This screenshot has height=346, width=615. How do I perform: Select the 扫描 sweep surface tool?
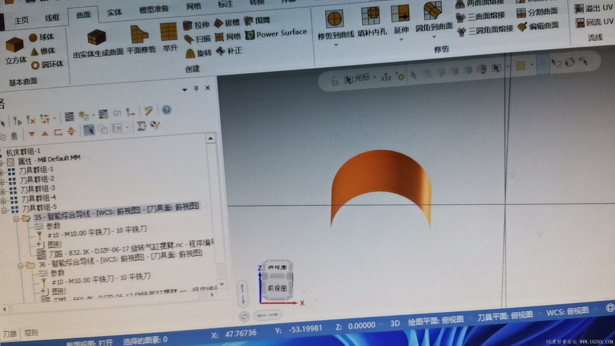tap(197, 39)
